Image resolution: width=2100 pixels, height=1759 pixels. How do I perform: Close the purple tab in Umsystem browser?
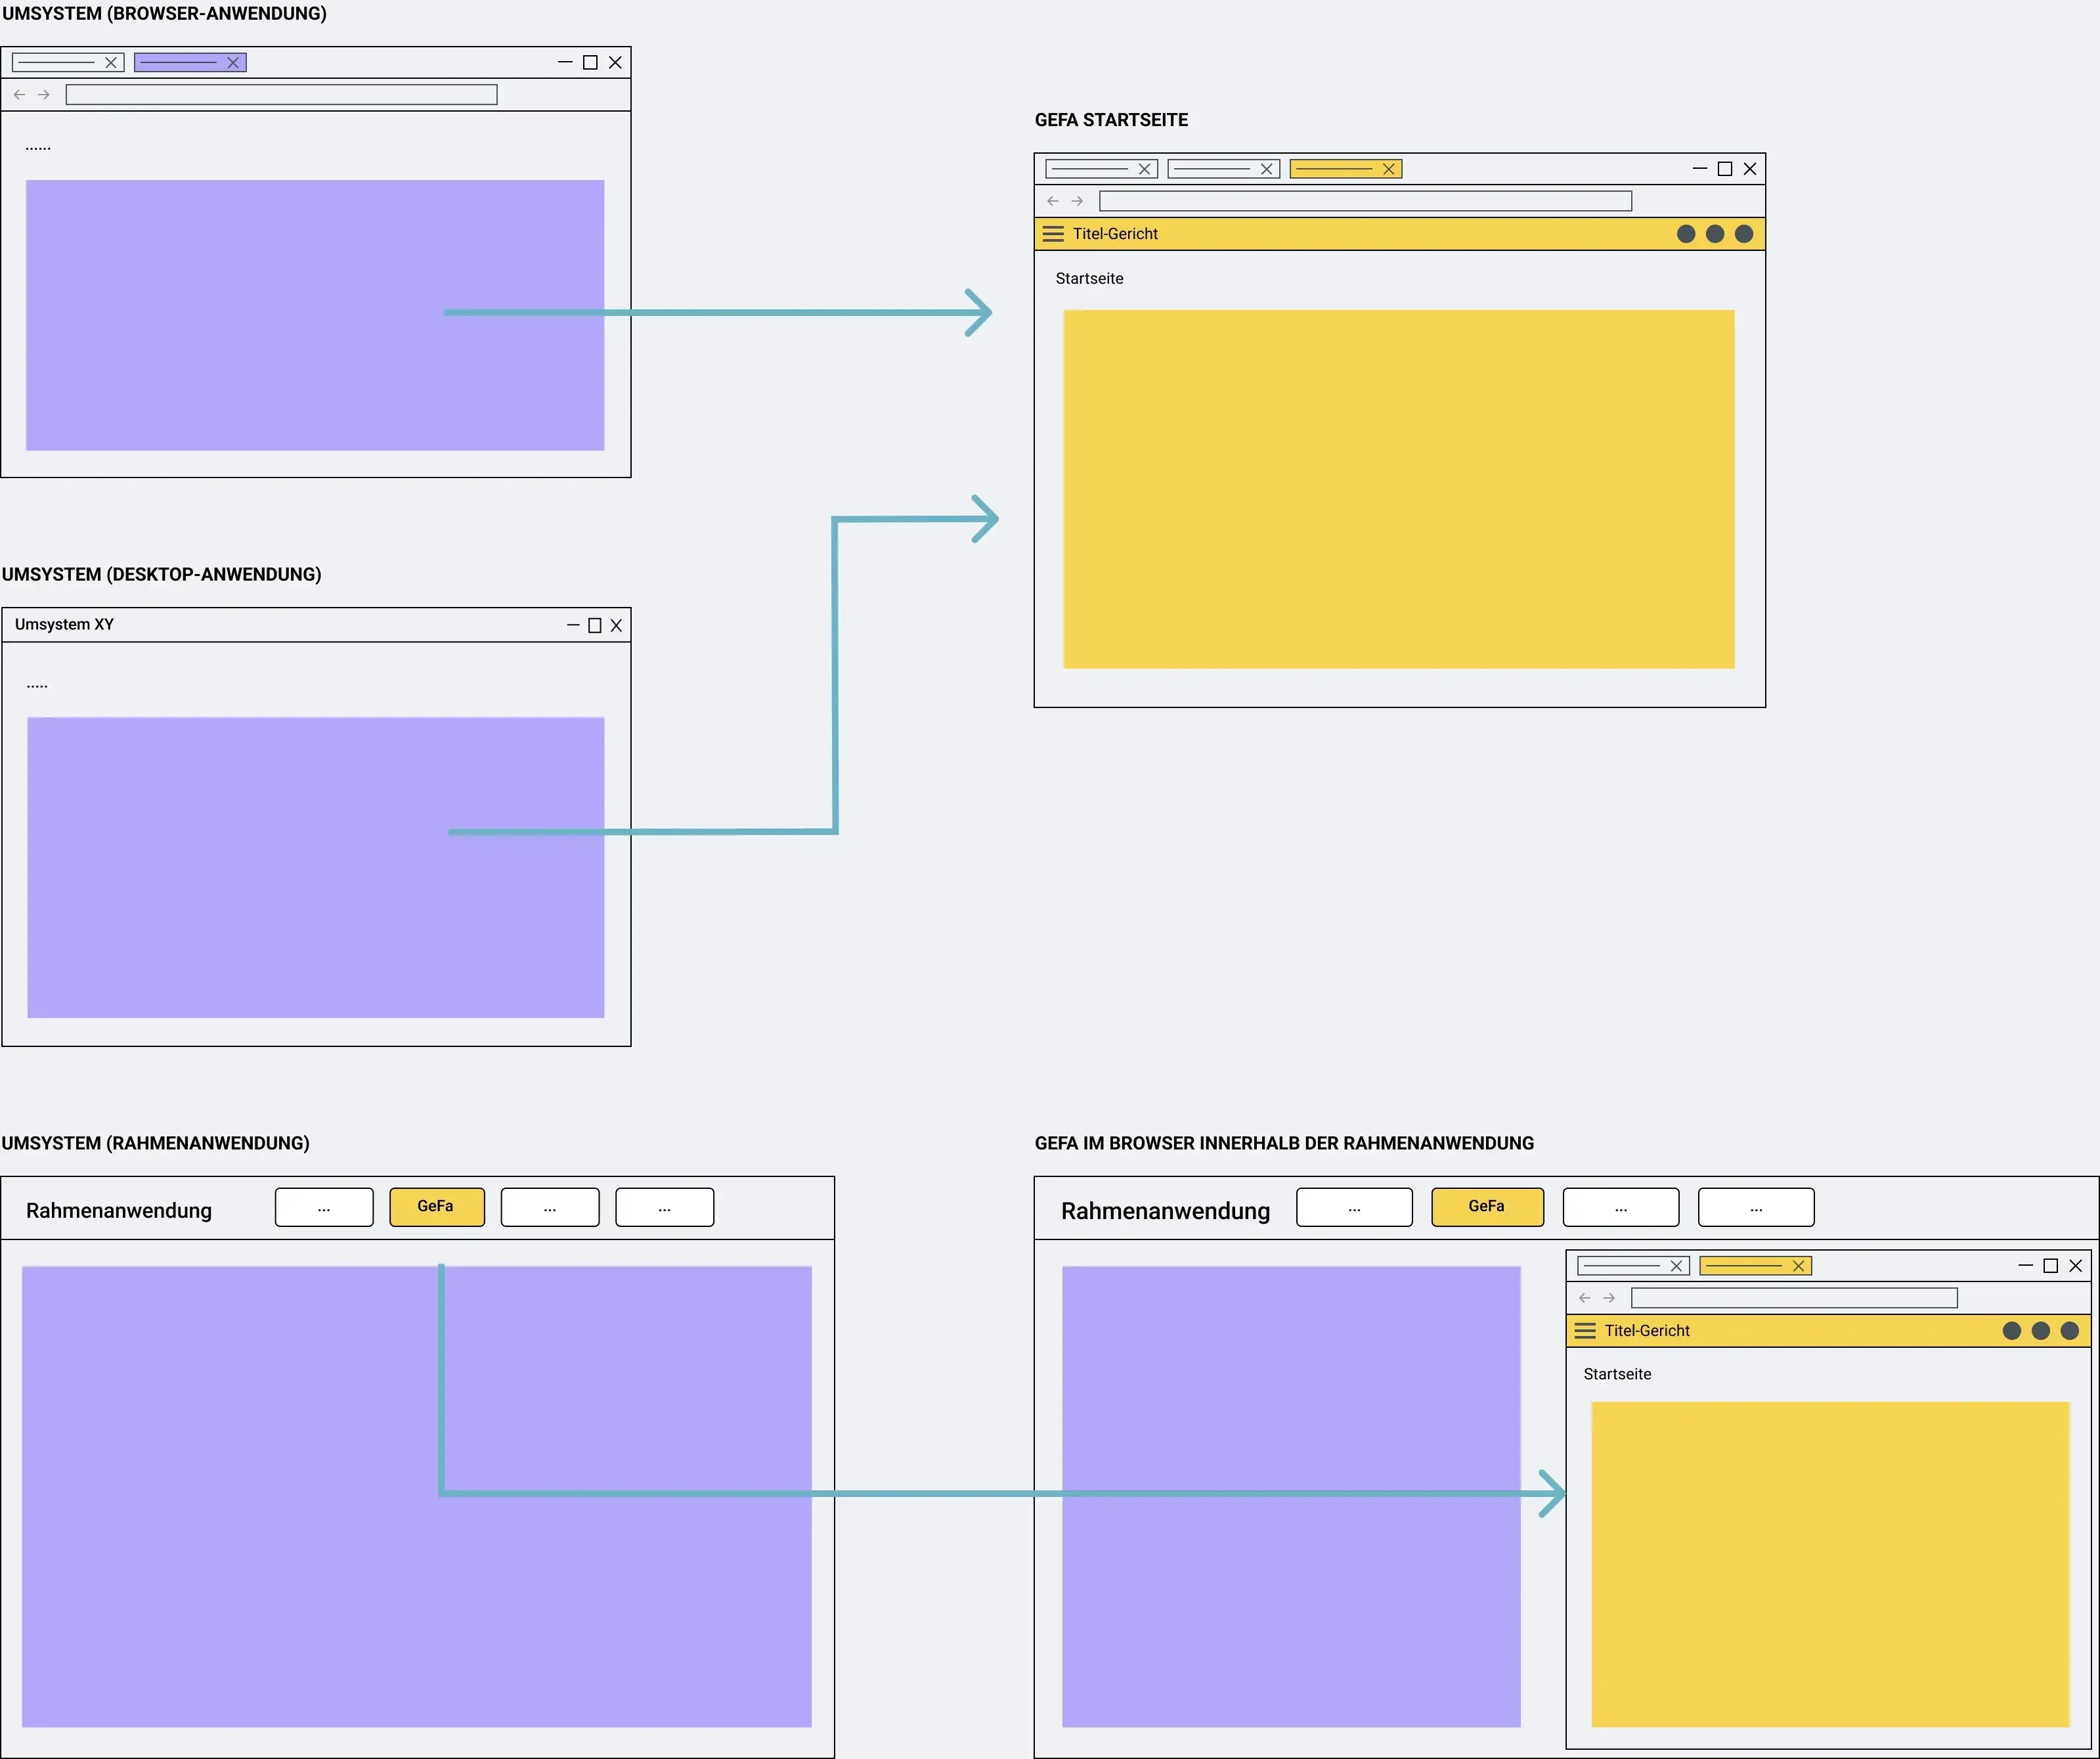tap(233, 63)
